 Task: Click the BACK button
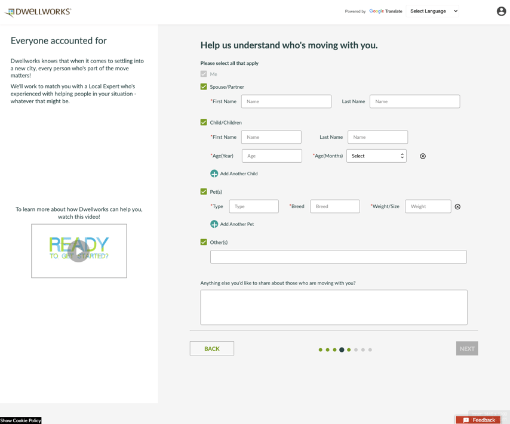211,348
